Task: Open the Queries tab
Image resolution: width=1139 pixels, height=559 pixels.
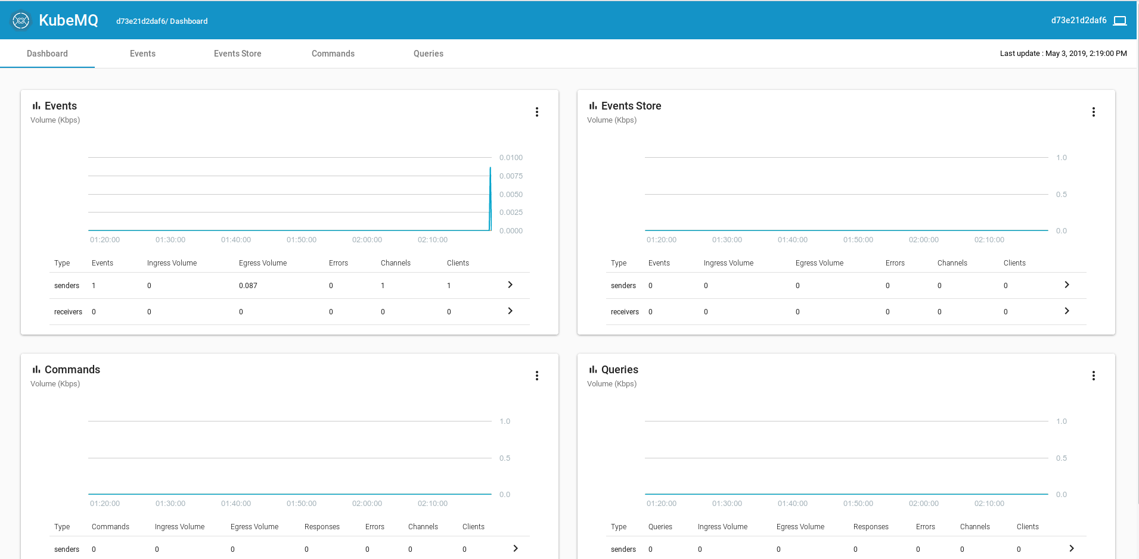Action: coord(428,54)
